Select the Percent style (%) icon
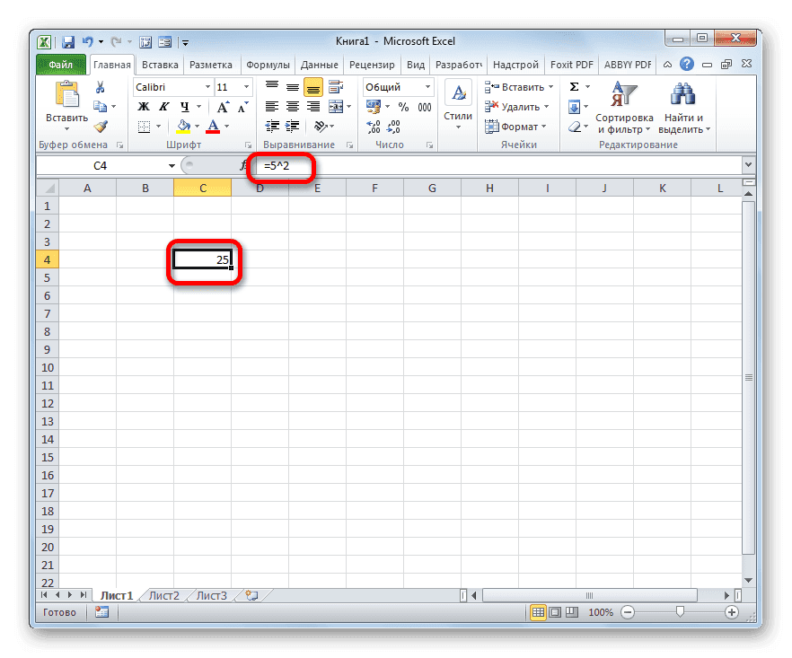 coord(404,107)
